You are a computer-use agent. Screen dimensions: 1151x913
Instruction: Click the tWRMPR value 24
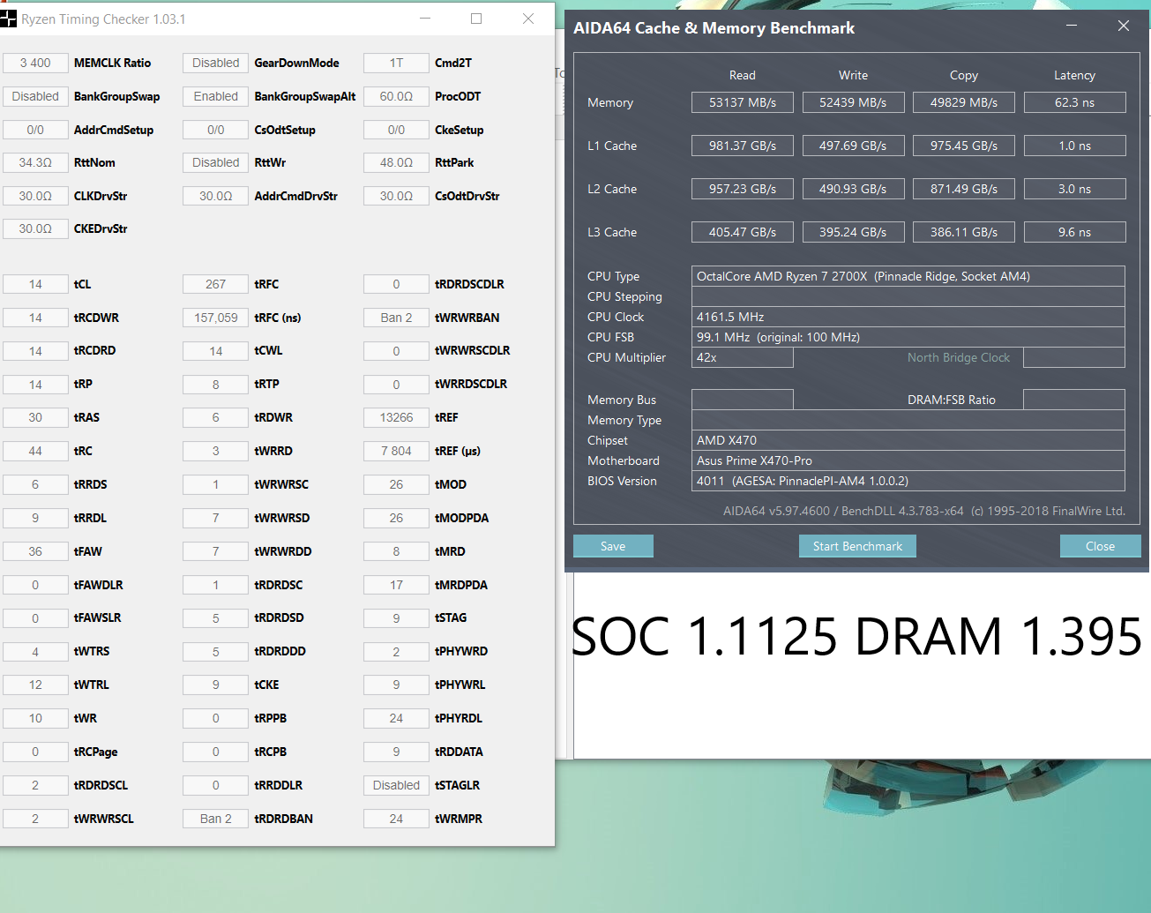tap(396, 819)
